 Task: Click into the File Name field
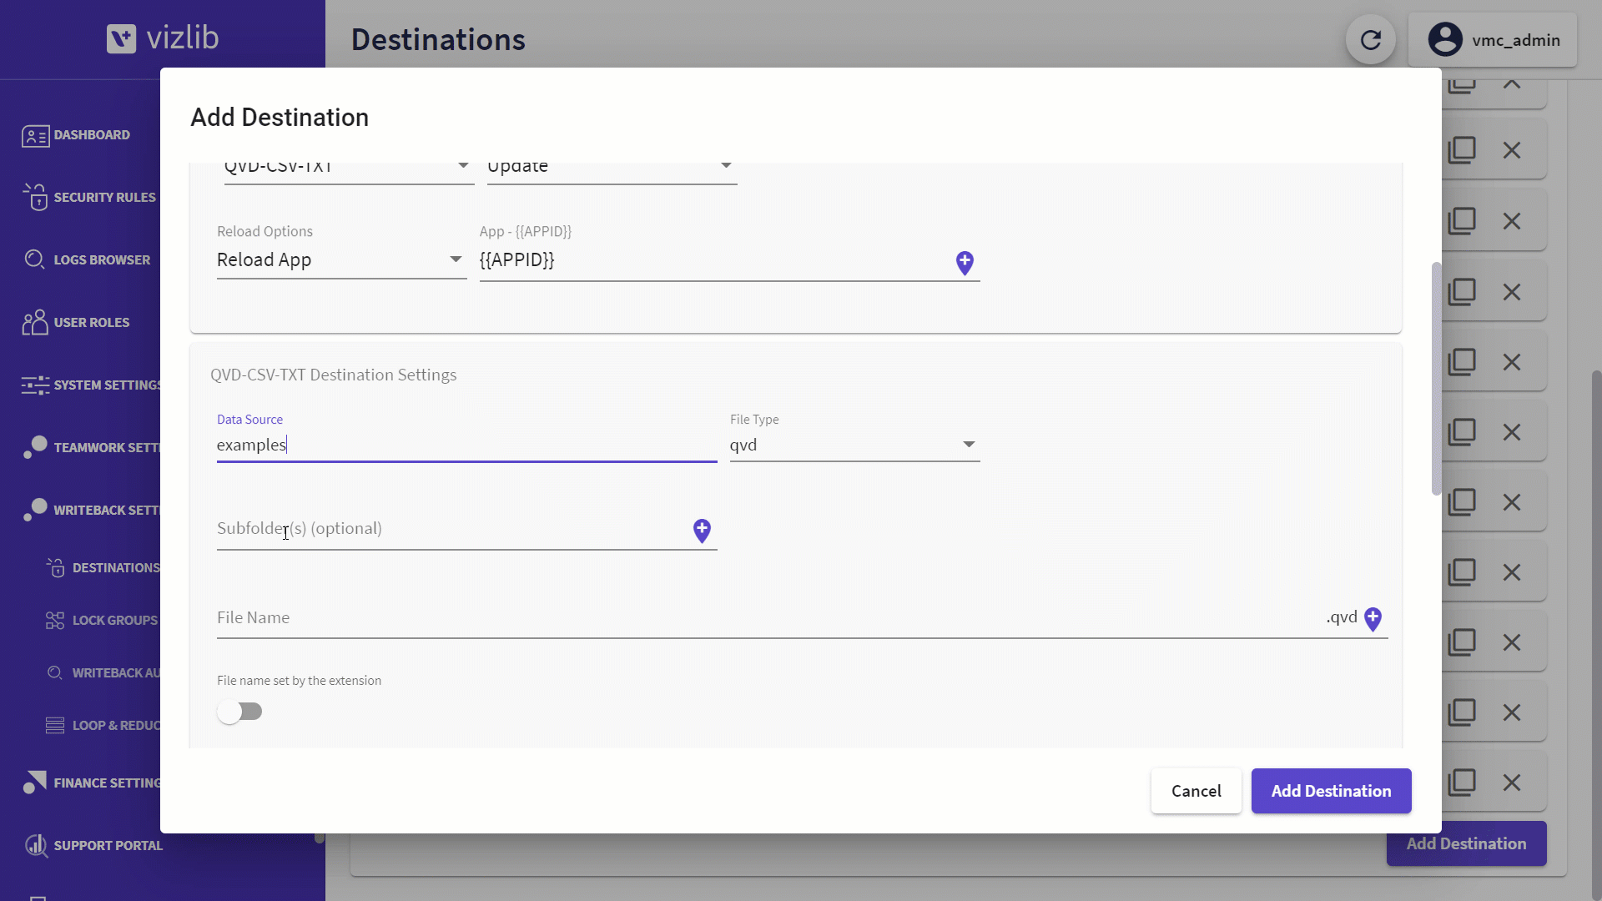tap(768, 618)
